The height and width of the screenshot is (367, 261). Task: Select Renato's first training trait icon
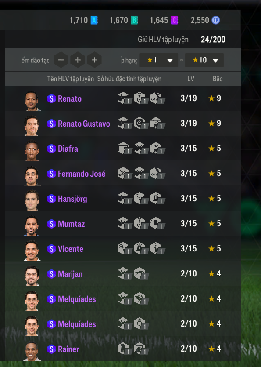[125, 98]
